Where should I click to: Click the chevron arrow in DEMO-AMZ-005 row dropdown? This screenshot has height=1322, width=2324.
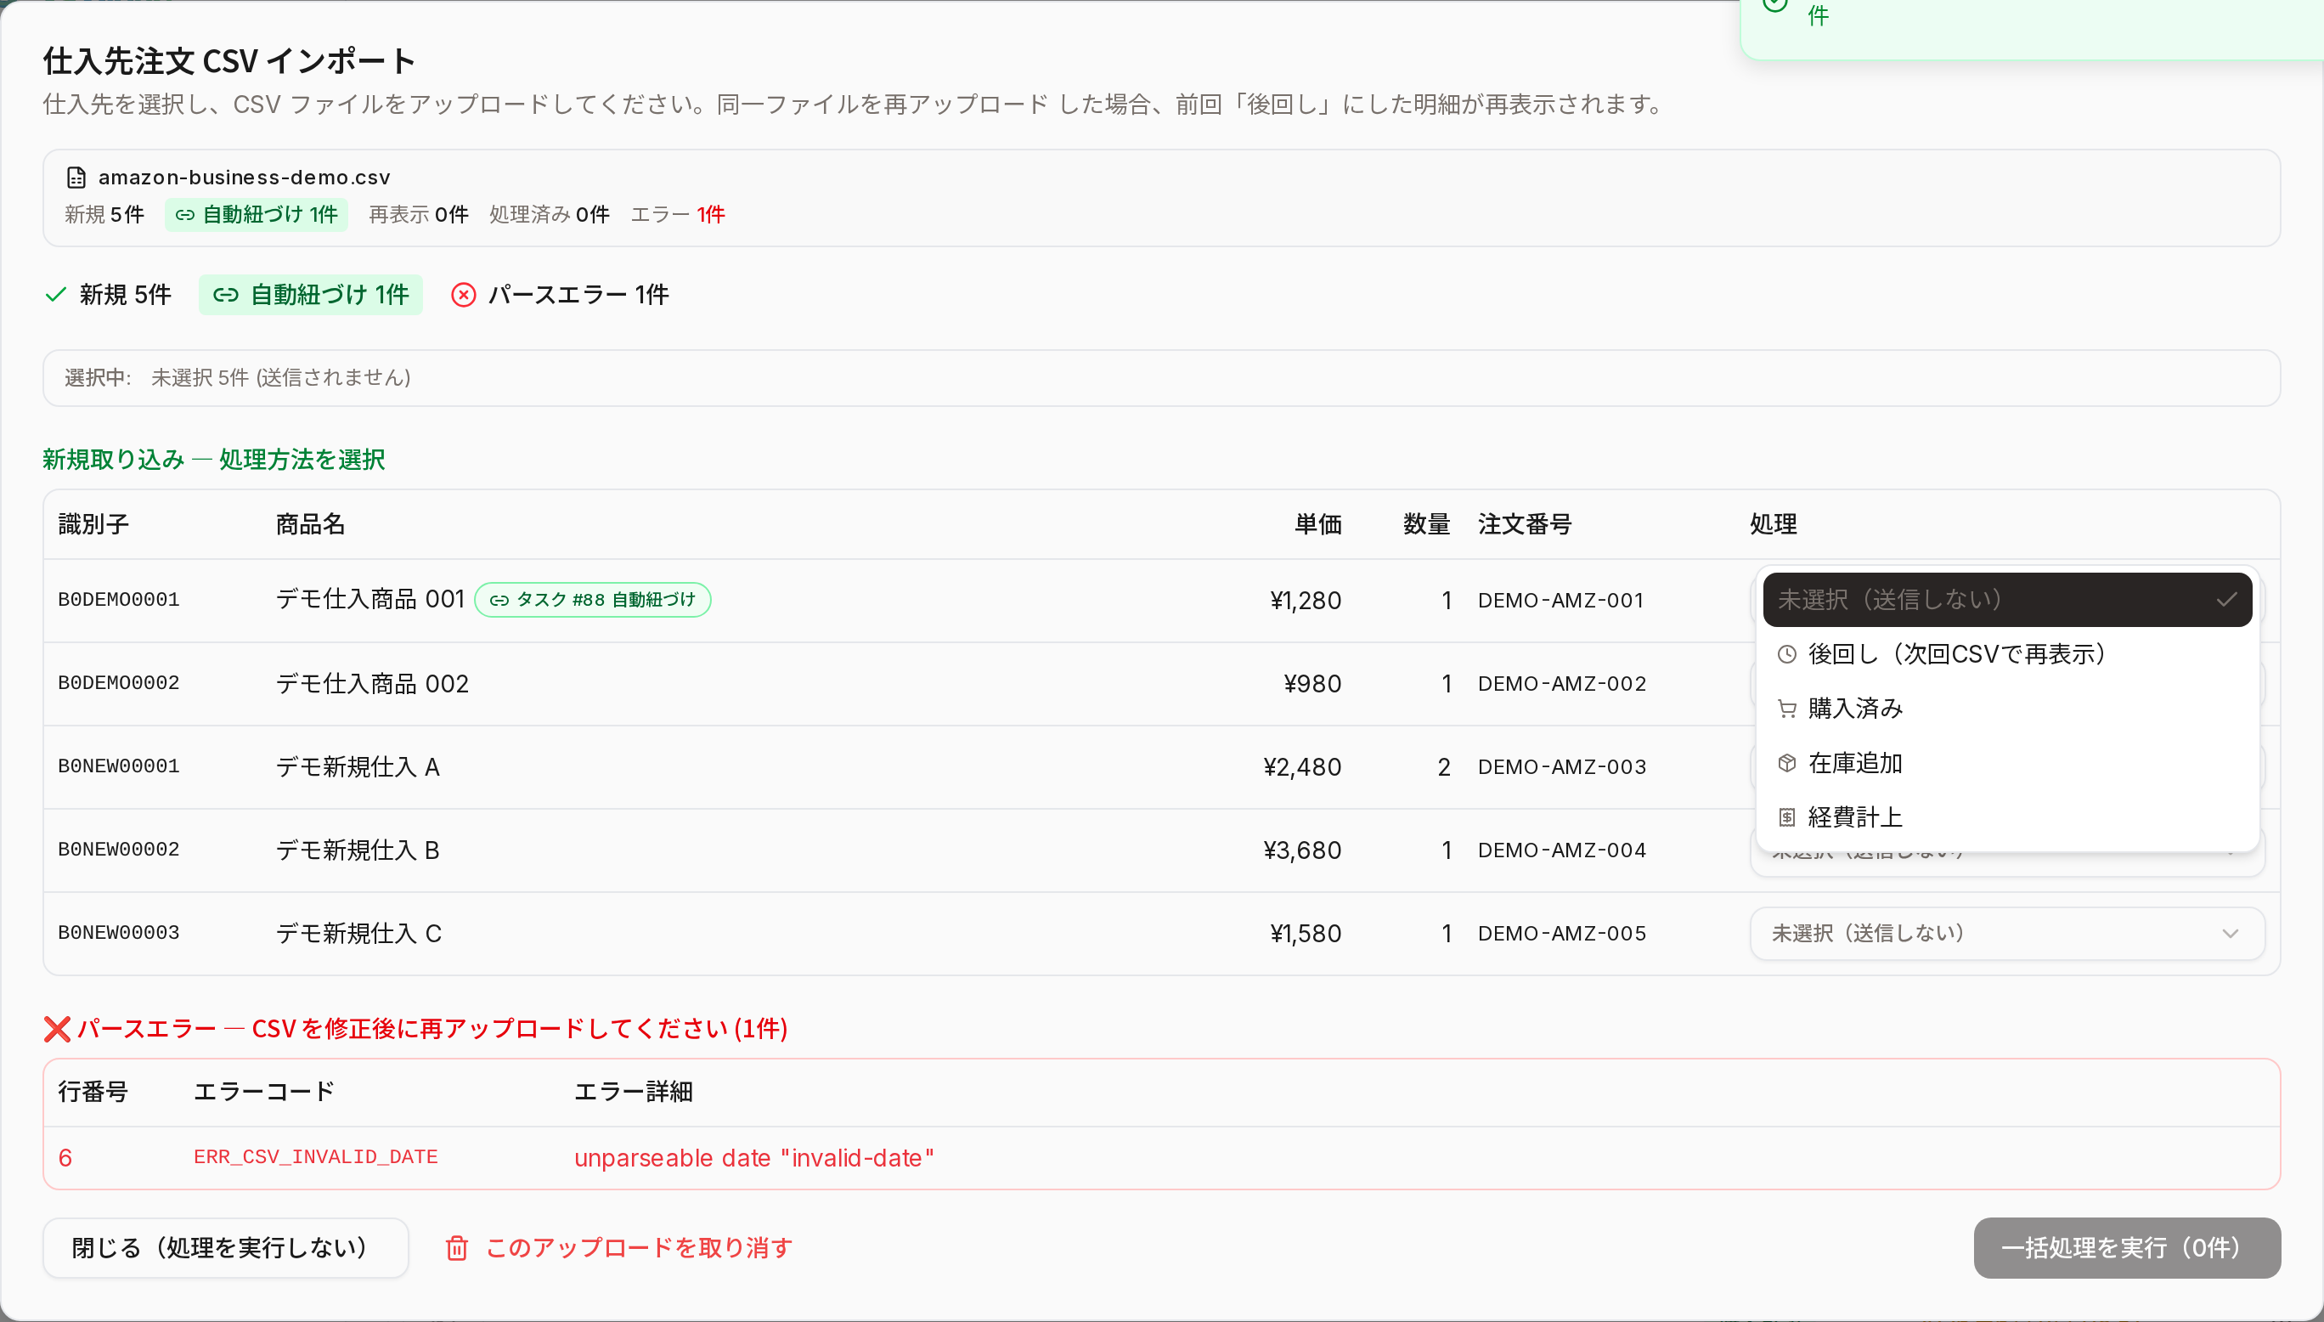click(x=2230, y=934)
